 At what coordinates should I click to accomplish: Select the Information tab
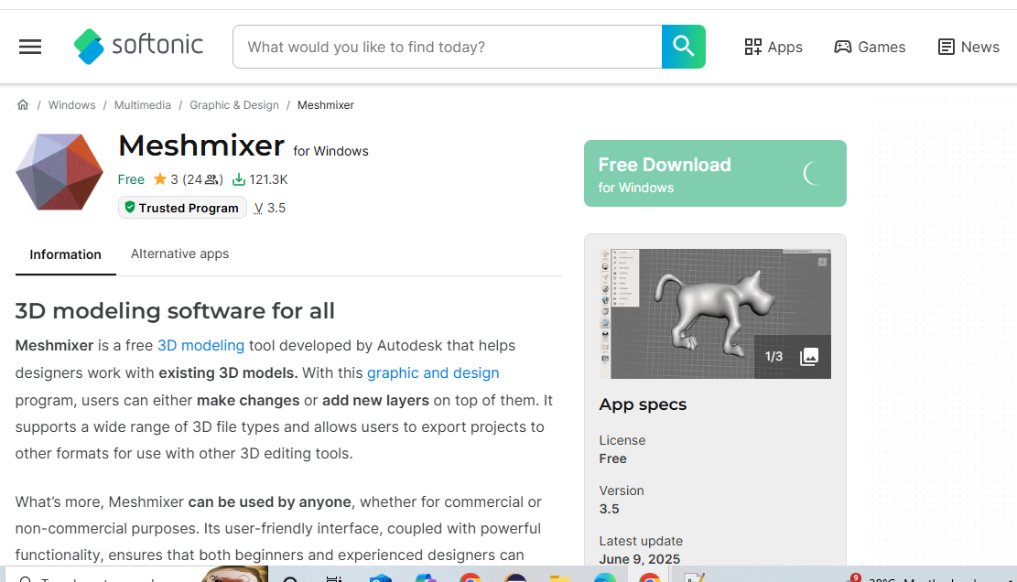coord(66,254)
